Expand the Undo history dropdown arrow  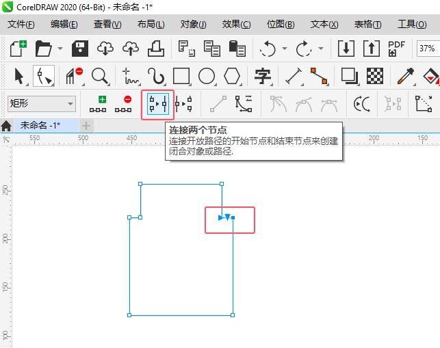coord(285,49)
